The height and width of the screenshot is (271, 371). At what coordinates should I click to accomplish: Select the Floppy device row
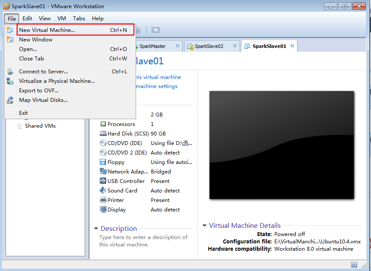click(146, 162)
